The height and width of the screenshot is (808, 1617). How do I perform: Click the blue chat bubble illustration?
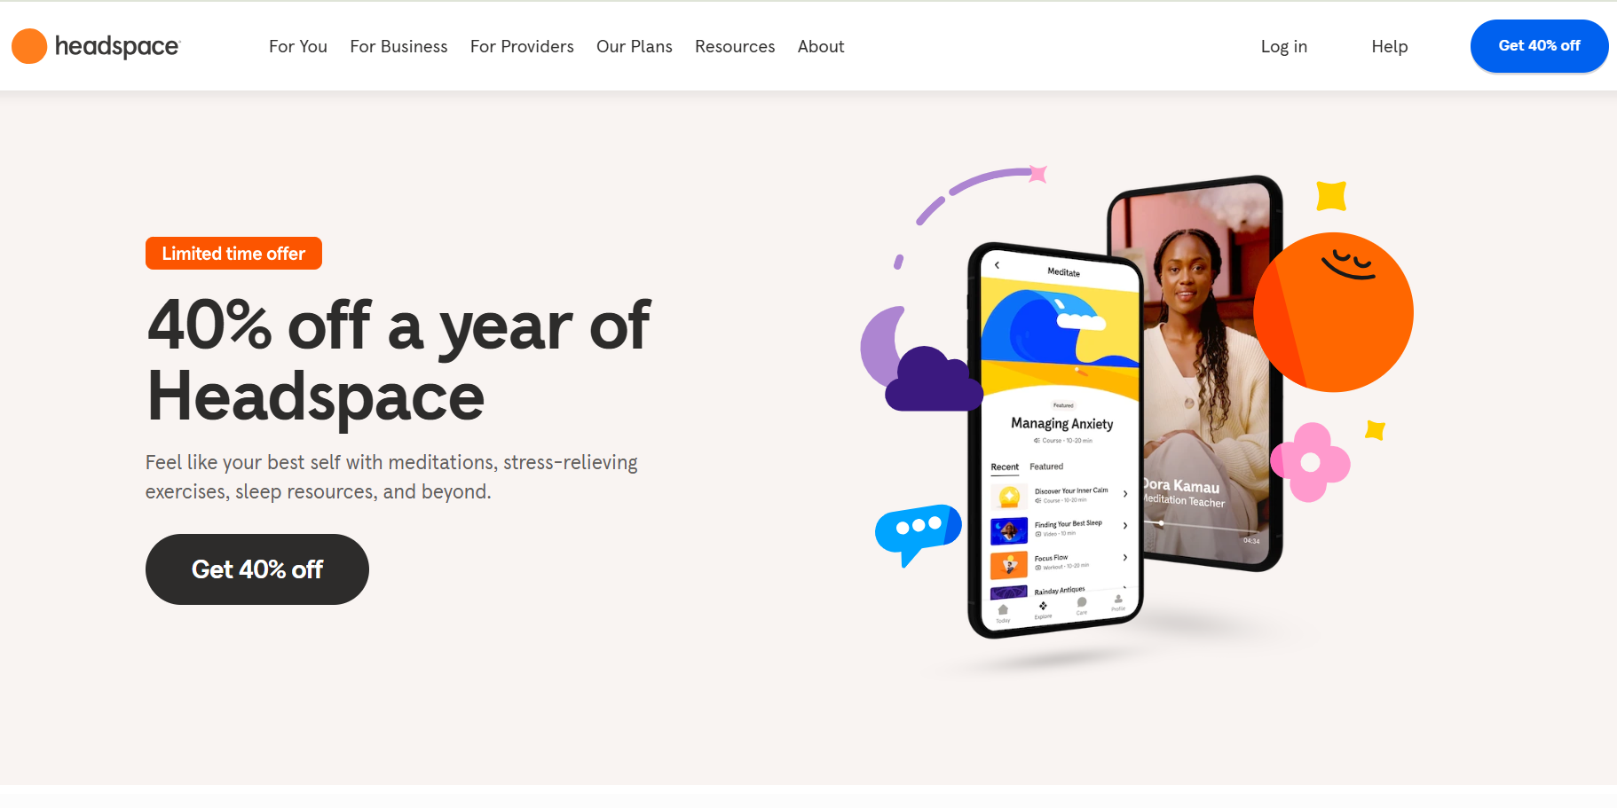(x=918, y=533)
